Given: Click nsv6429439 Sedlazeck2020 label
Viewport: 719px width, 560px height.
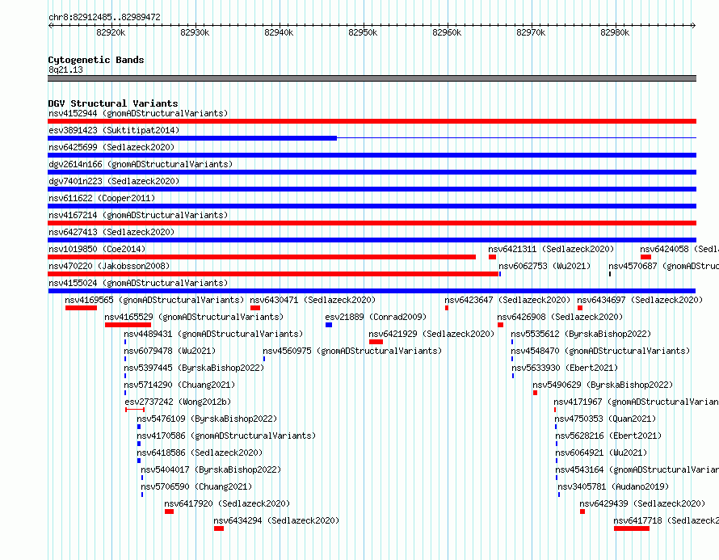Looking at the screenshot, I should (x=642, y=503).
